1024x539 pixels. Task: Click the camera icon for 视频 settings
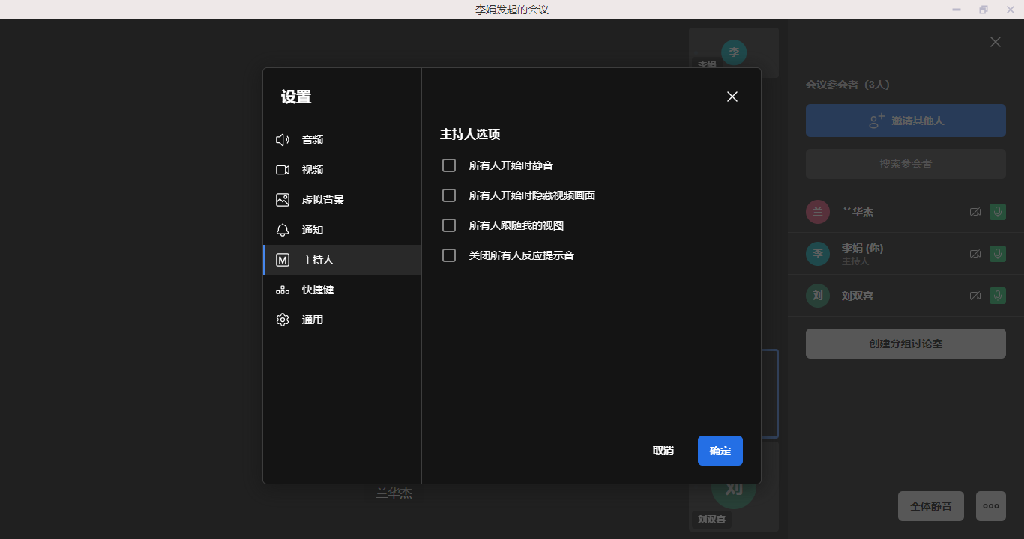pyautogui.click(x=283, y=170)
